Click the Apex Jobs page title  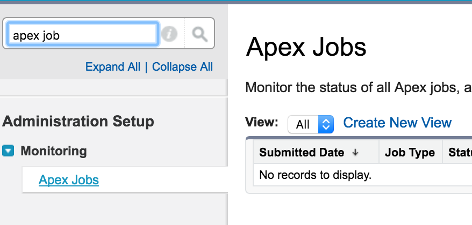[x=306, y=48]
